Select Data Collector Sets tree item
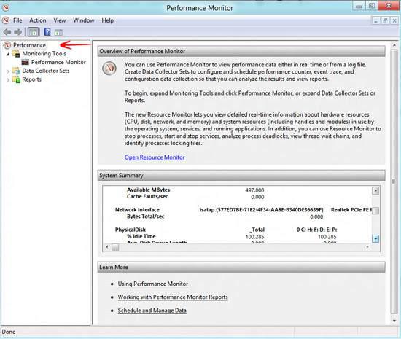The height and width of the screenshot is (339, 401). tap(46, 71)
